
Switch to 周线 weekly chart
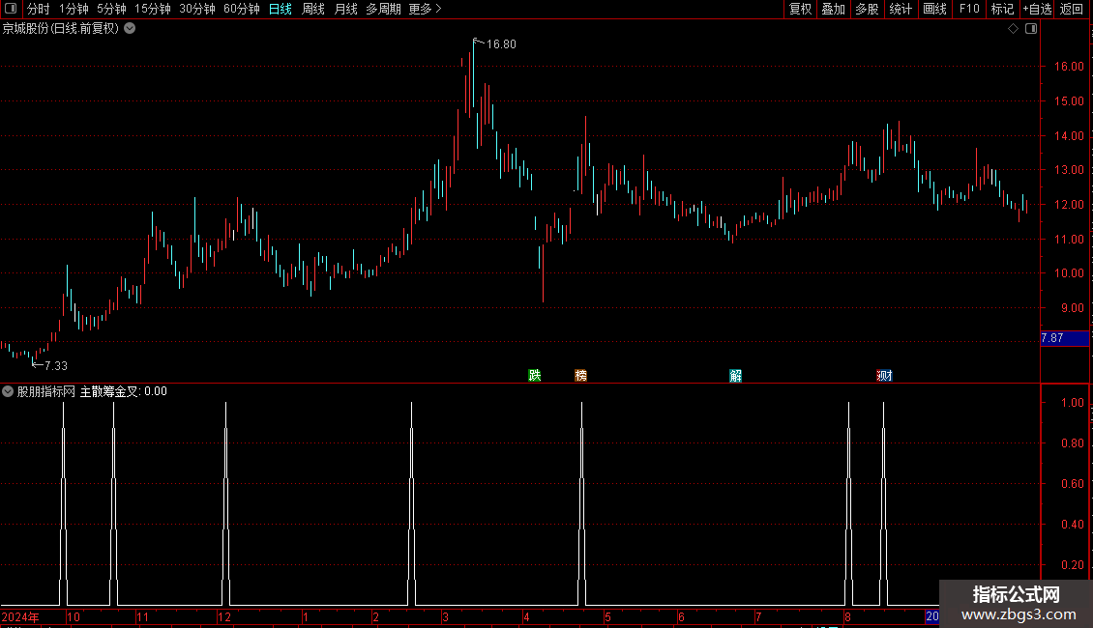pos(313,9)
